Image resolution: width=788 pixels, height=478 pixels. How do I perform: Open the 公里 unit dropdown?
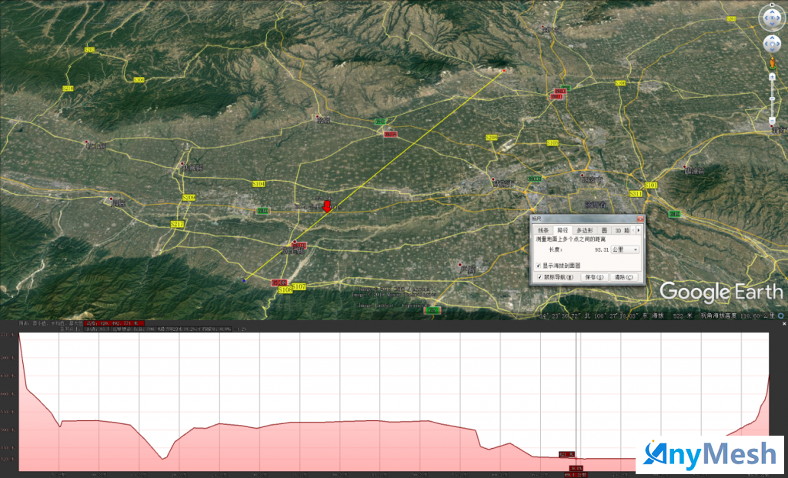click(625, 249)
